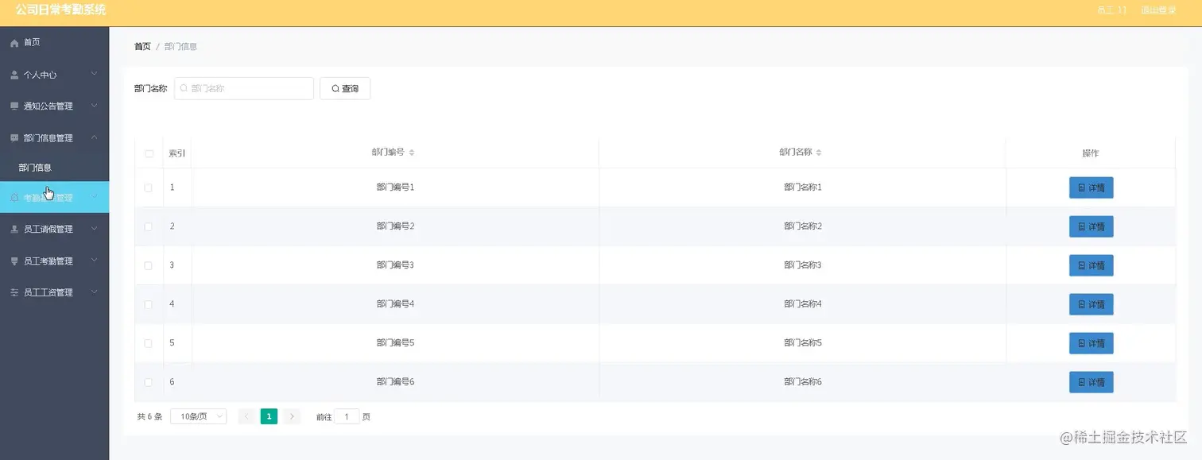
Task: Click the 操作 column header
Action: [1091, 153]
